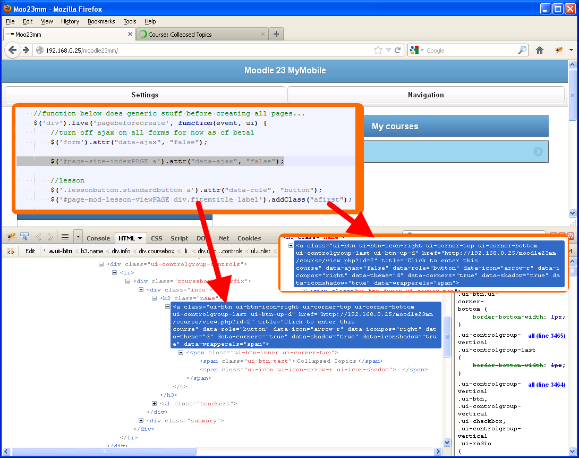Click the search magnifier icon
The width and height of the screenshot is (579, 458).
[522, 51]
